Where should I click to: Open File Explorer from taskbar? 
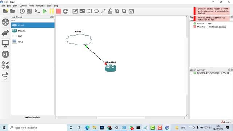pyautogui.click(x=95, y=128)
